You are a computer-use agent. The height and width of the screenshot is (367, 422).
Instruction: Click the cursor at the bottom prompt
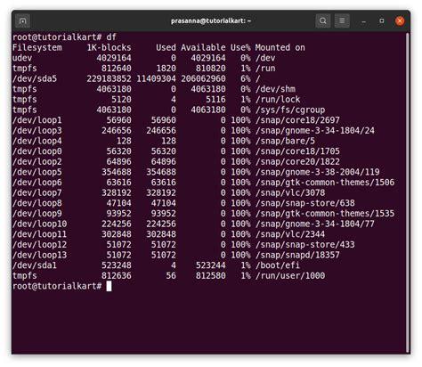point(109,286)
